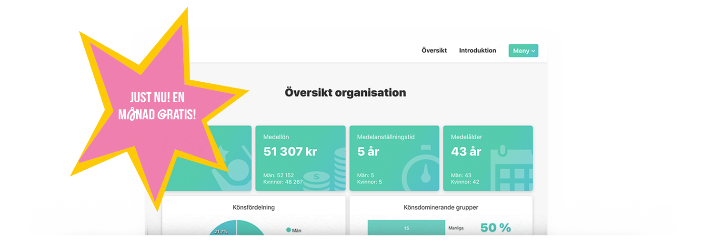Click the Könsdominerande grupper panel title
This screenshot has width=703, height=242.
441,207
